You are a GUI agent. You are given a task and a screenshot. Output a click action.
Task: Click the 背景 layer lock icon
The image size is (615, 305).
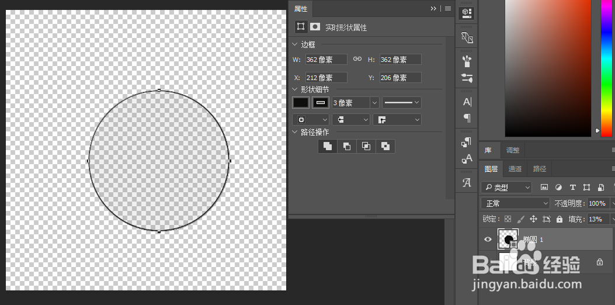[x=600, y=262]
